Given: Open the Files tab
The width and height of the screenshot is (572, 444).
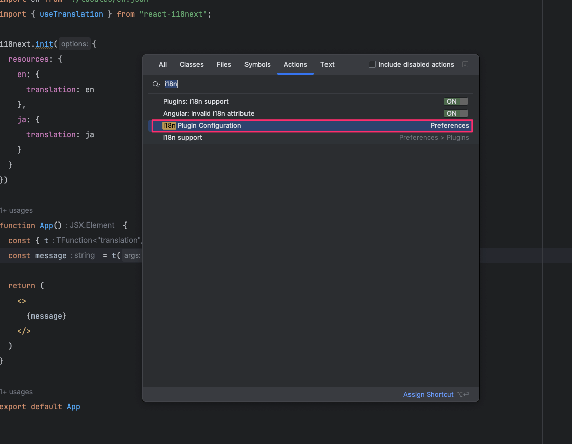Looking at the screenshot, I should [x=224, y=65].
